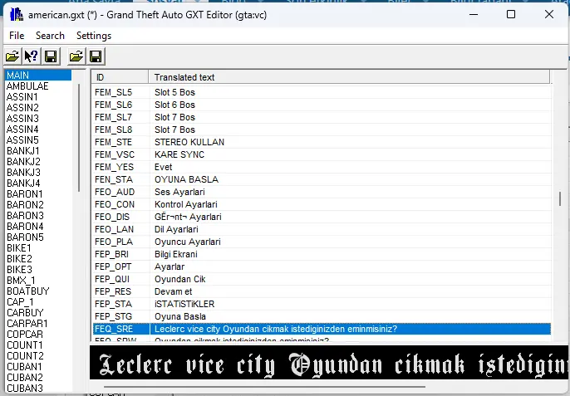Image resolution: width=570 pixels, height=396 pixels.
Task: Click the ID column header
Action: coord(120,77)
